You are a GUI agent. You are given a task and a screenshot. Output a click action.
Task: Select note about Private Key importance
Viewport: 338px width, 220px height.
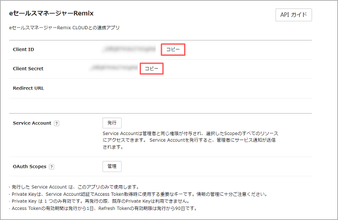(139, 194)
